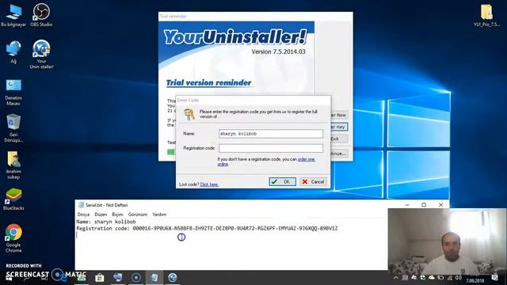Close the Notepad window

click(x=440, y=205)
